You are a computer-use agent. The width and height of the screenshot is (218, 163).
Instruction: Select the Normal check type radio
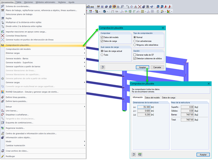point(135,37)
